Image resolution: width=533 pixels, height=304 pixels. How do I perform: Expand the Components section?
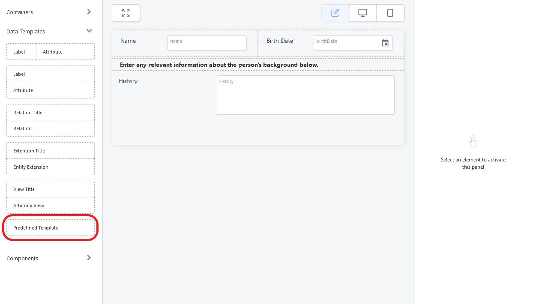tap(89, 258)
